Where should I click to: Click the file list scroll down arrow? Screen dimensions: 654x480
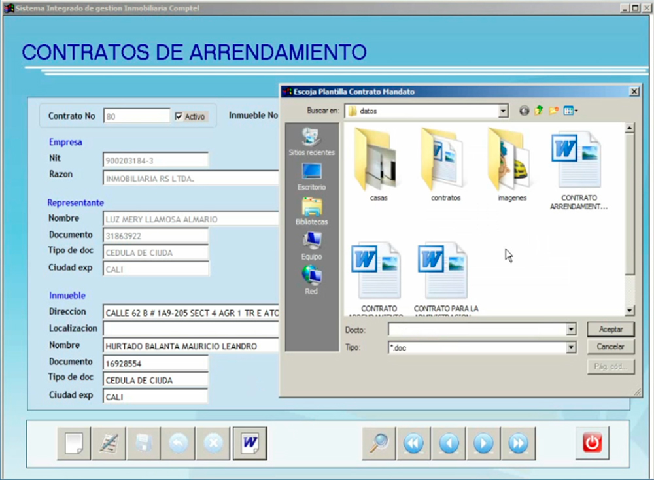(630, 311)
